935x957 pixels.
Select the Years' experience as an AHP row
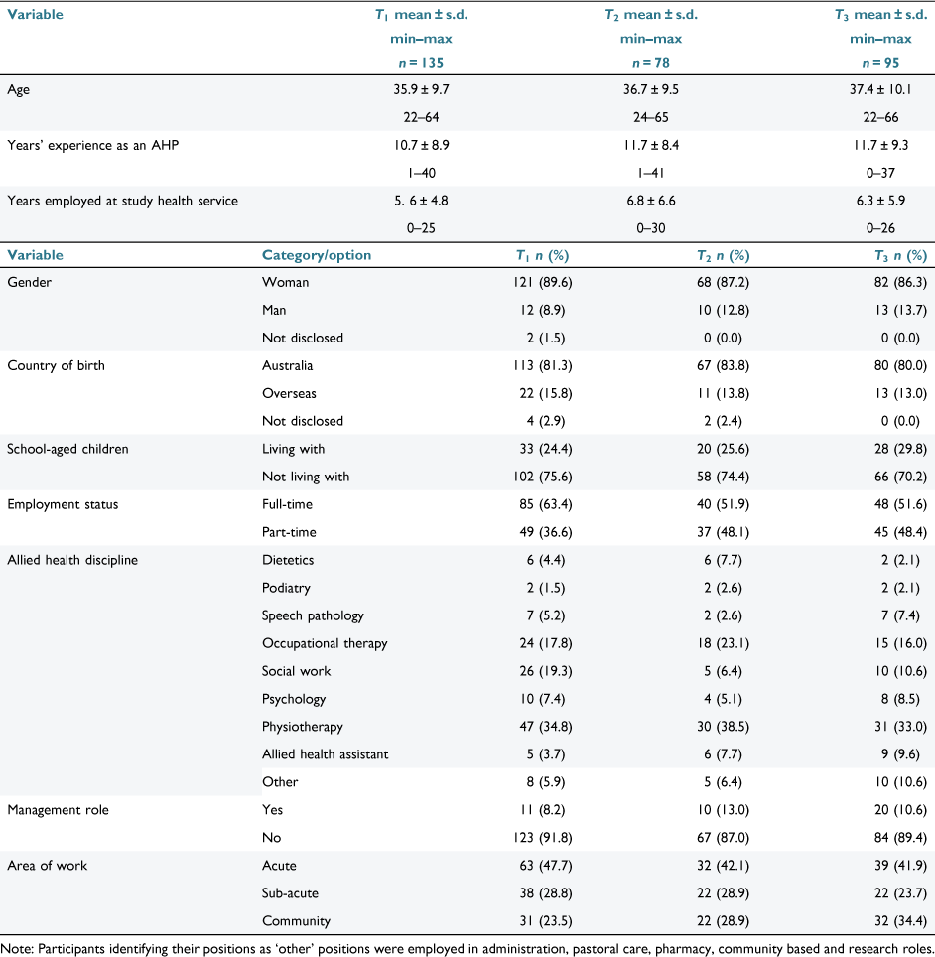pos(467,159)
